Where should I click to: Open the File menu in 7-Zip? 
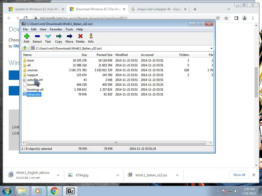click(x=25, y=29)
